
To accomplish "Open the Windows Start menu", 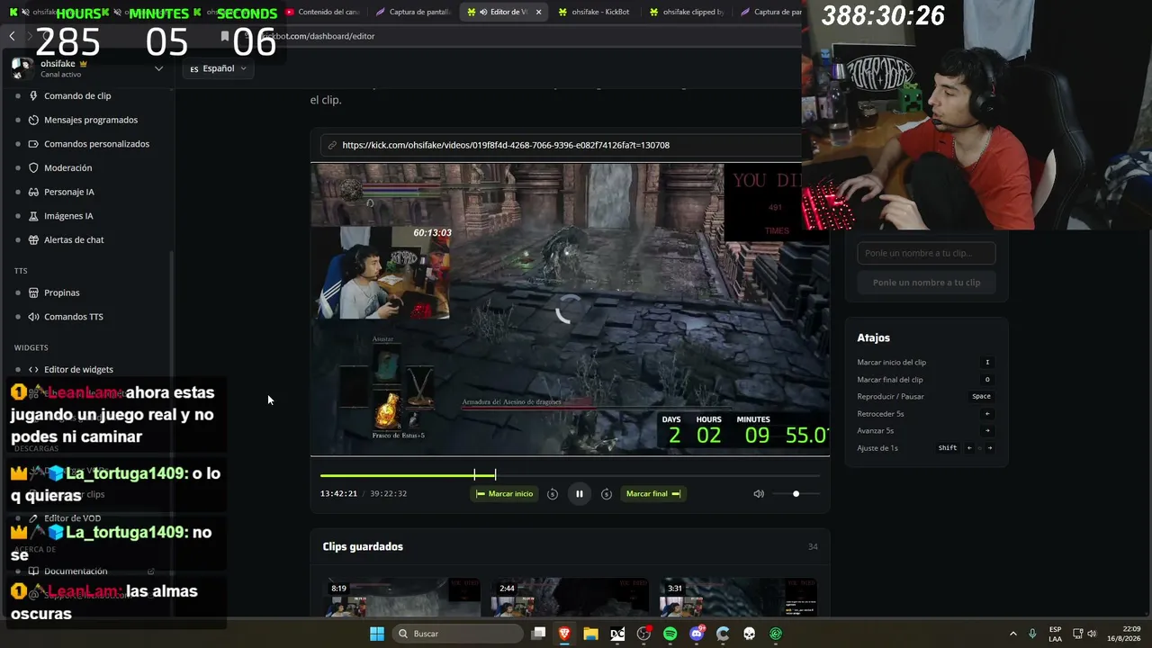I will point(377,634).
